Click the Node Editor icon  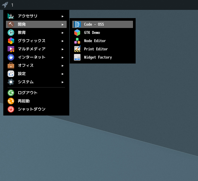point(77,41)
